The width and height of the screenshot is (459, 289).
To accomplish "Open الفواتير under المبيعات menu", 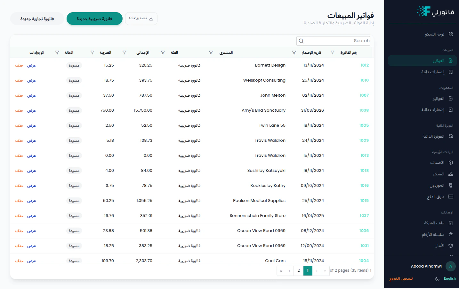I will (423, 61).
